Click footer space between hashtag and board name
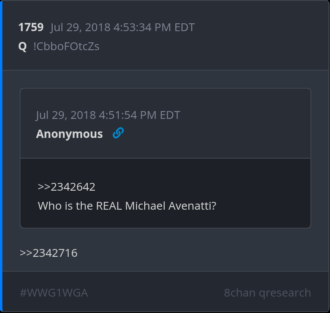The width and height of the screenshot is (330, 313). coord(156,293)
